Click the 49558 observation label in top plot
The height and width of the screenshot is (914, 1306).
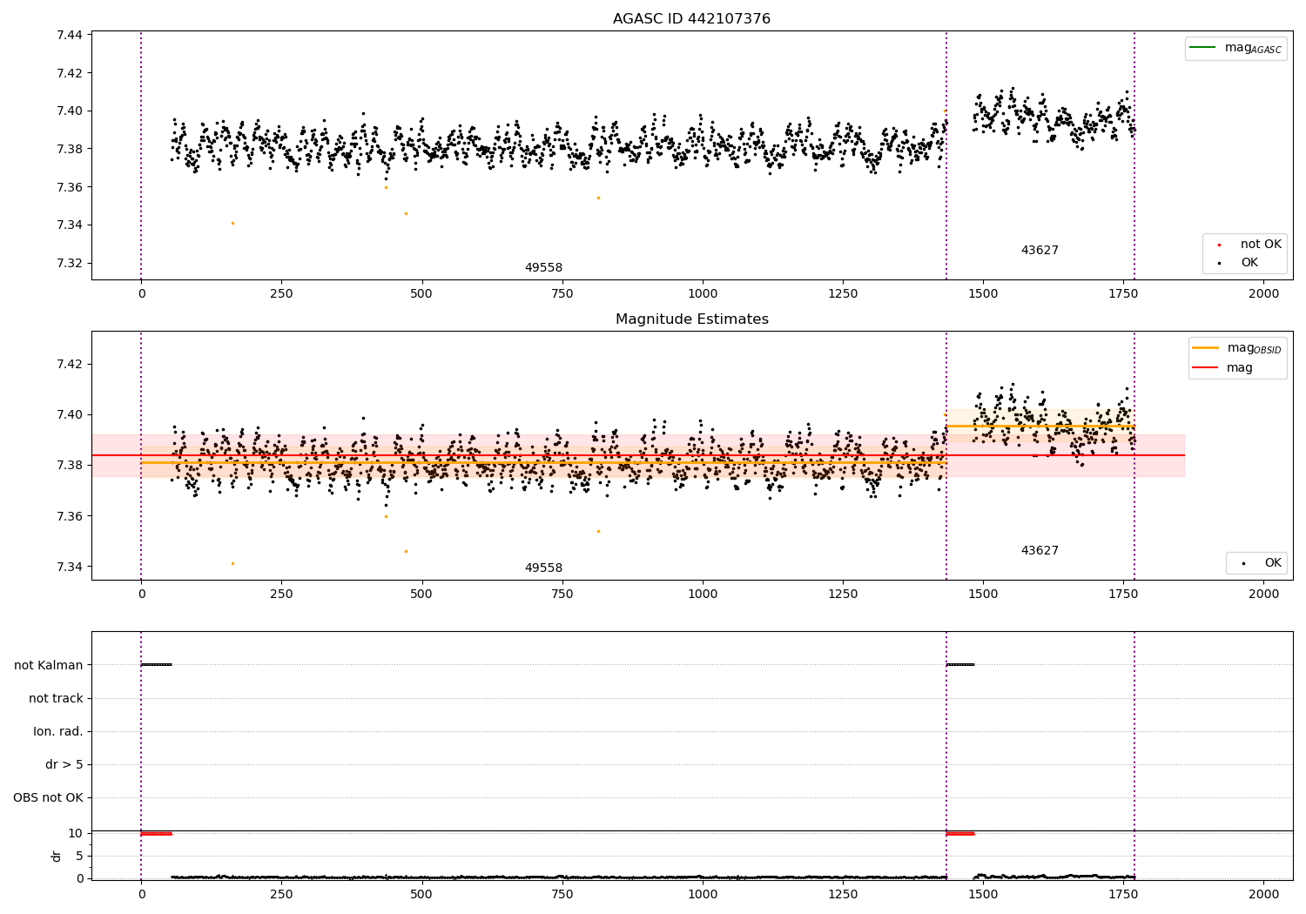543,268
